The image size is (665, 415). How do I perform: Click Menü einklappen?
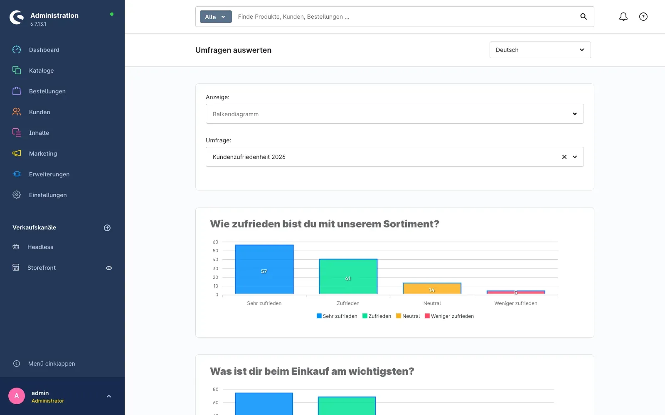[52, 364]
